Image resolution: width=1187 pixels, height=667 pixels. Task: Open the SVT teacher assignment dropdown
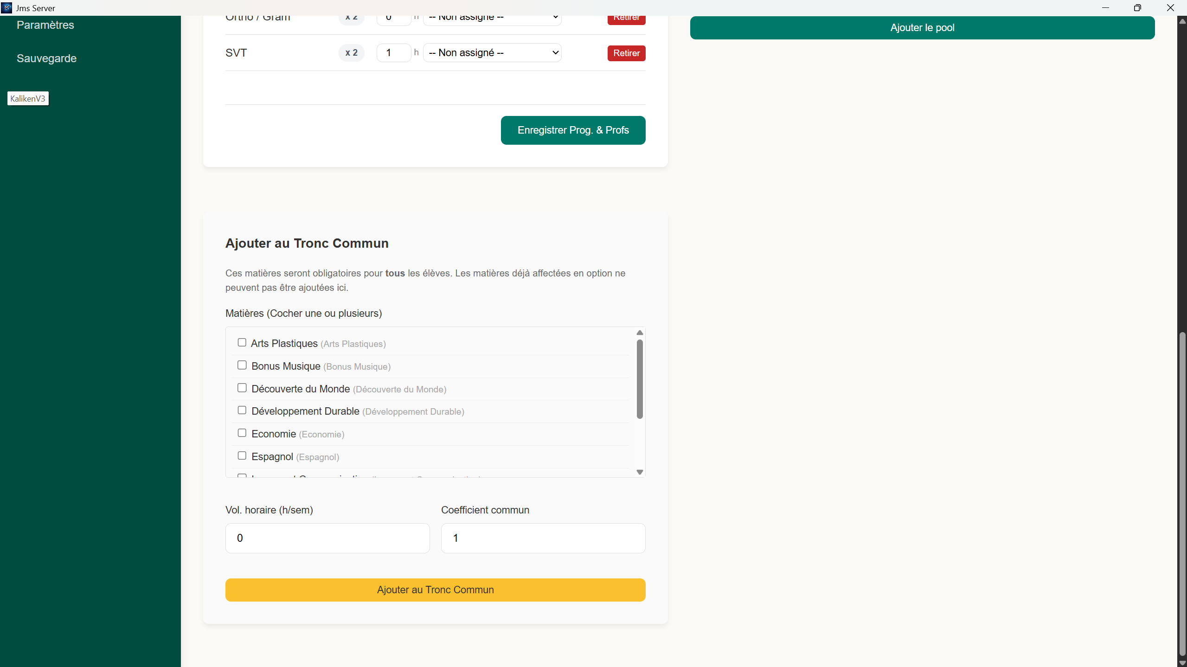(492, 53)
